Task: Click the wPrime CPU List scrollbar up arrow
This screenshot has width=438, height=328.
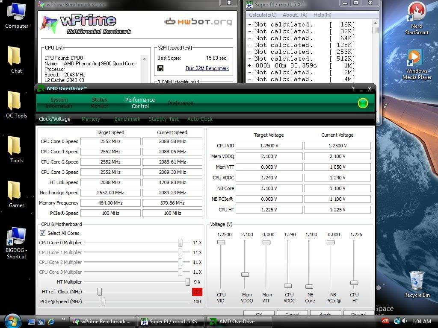Action: click(144, 59)
